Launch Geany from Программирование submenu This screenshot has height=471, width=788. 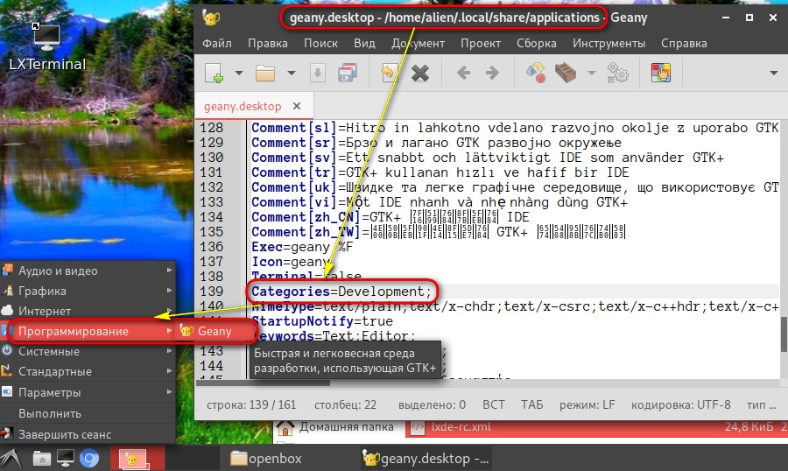[215, 331]
